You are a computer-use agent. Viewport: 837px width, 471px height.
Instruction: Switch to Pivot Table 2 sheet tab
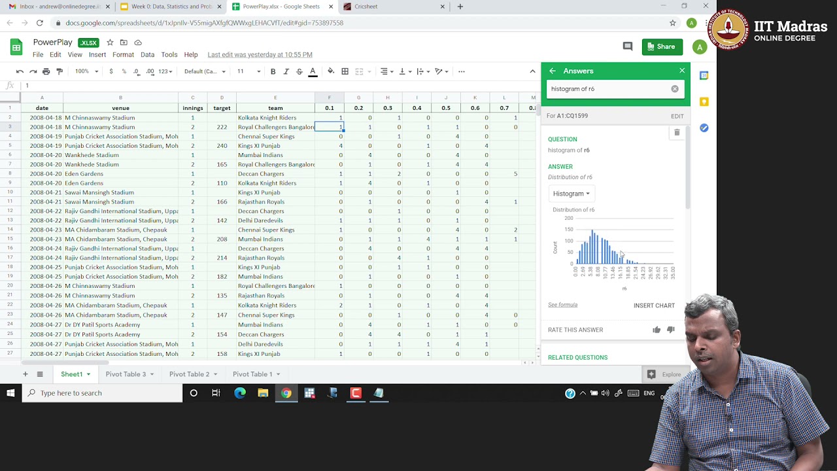193,374
